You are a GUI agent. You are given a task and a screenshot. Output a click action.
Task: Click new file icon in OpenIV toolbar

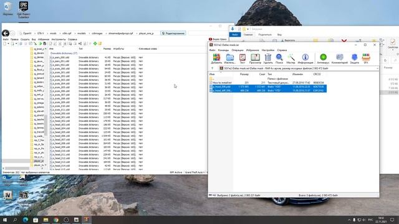tap(4, 44)
